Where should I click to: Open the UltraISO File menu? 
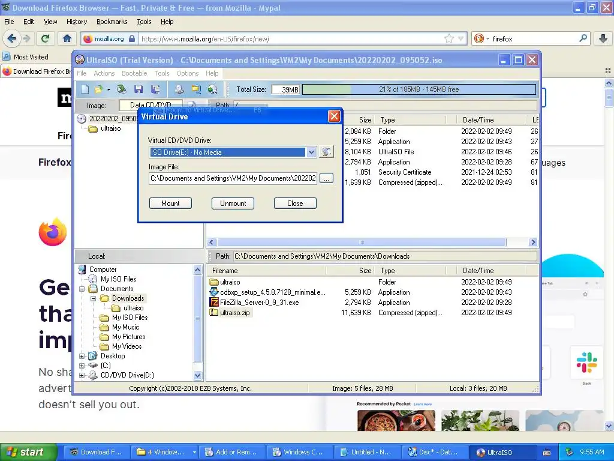click(x=82, y=73)
